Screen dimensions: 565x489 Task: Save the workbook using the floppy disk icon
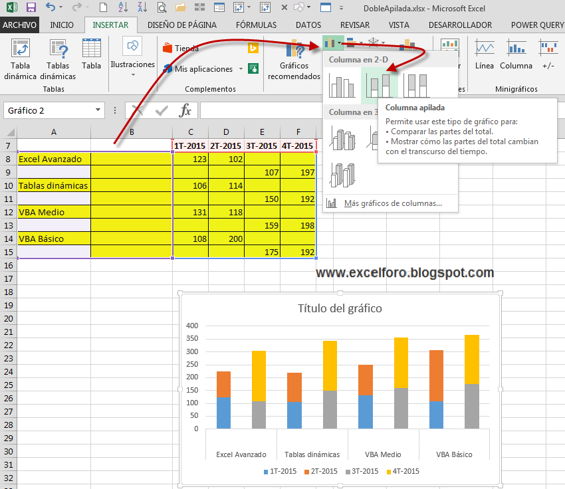(31, 7)
